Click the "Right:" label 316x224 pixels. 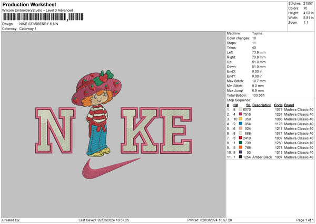tap(231, 57)
